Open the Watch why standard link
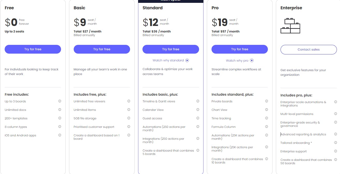 (168, 60)
